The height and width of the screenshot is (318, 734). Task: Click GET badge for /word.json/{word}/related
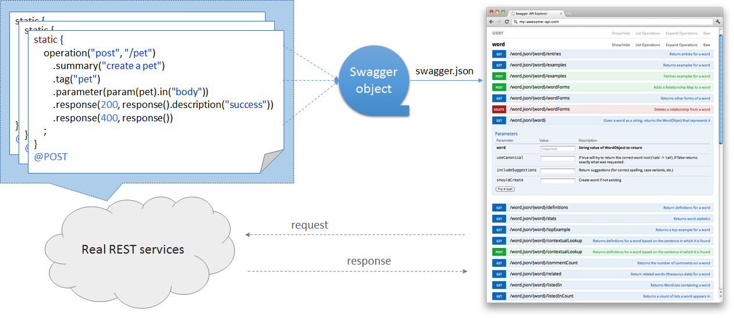(499, 274)
